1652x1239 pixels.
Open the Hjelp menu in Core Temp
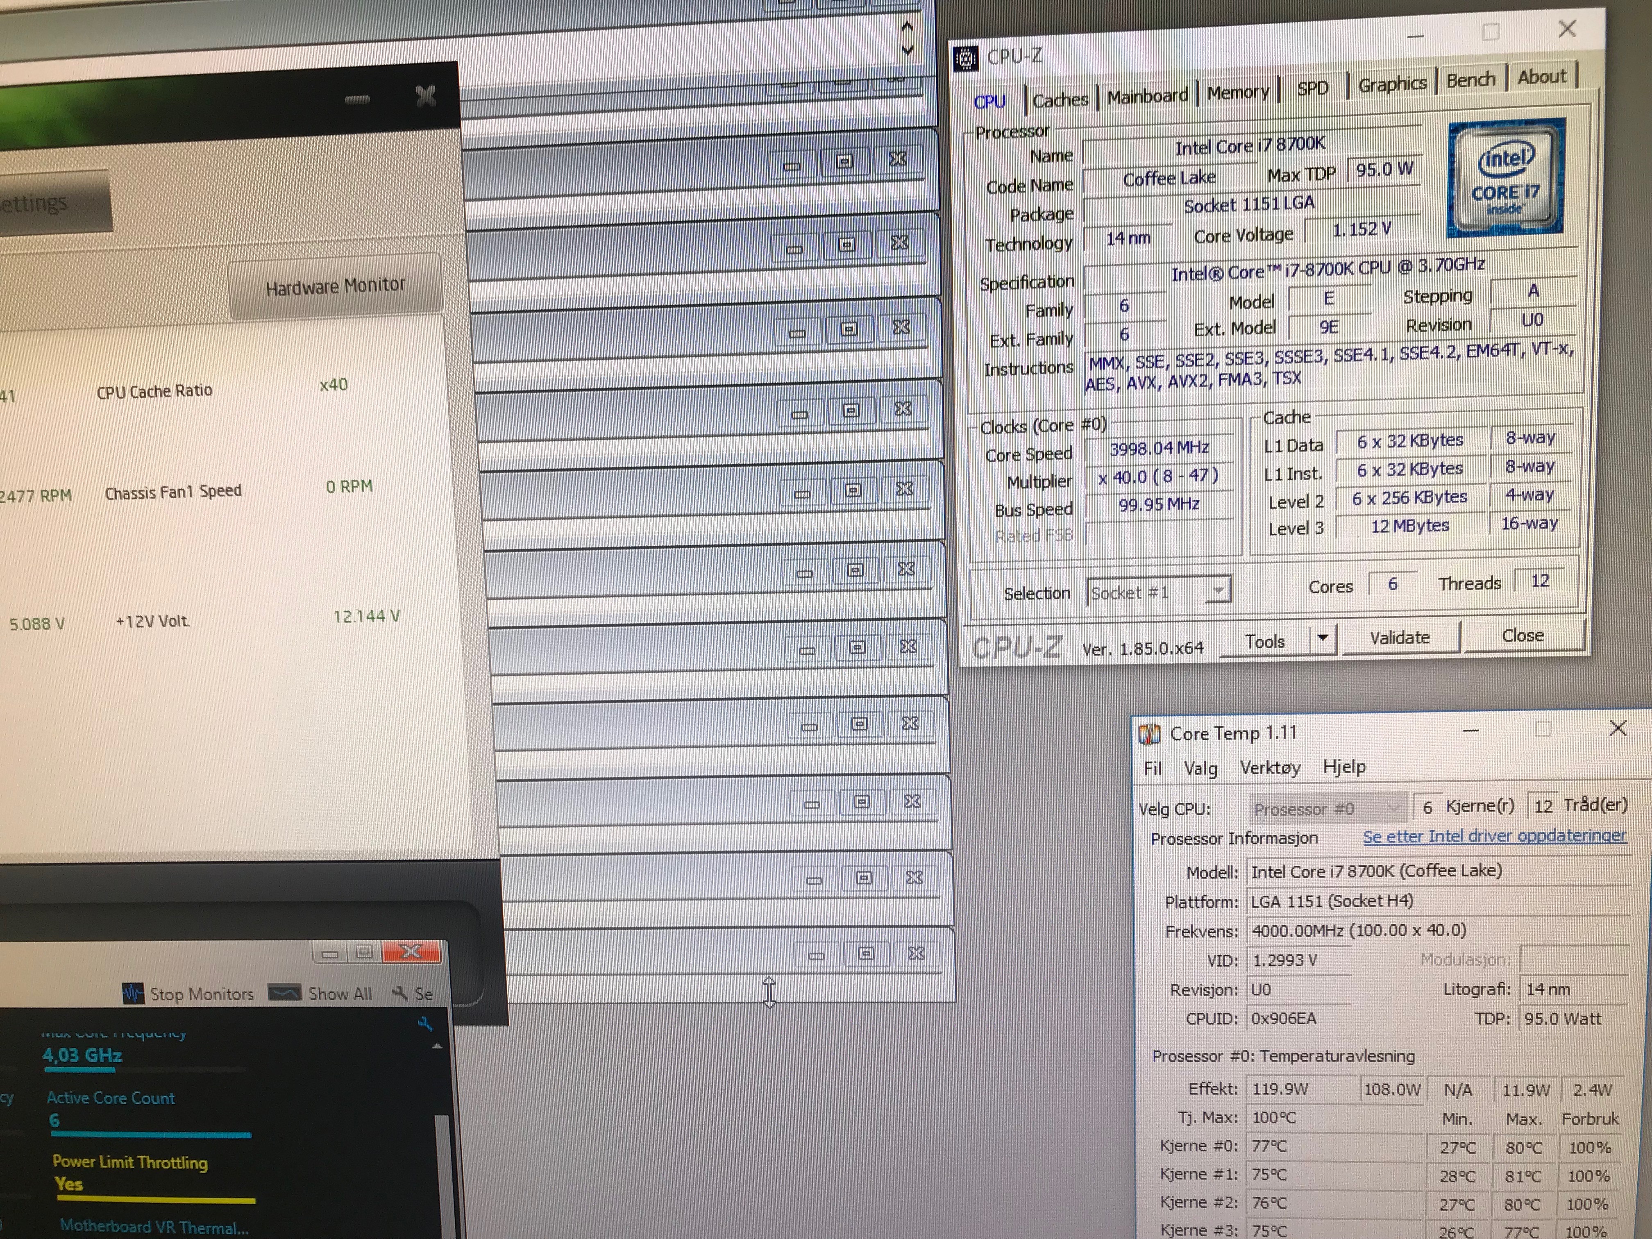[1343, 766]
